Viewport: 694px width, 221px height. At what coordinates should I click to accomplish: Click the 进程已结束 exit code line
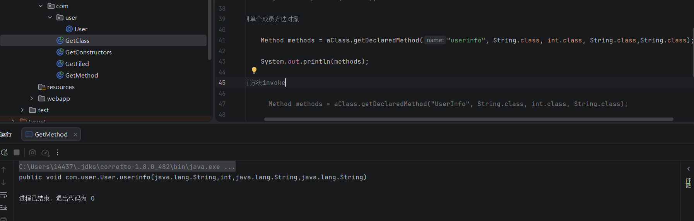pos(56,198)
